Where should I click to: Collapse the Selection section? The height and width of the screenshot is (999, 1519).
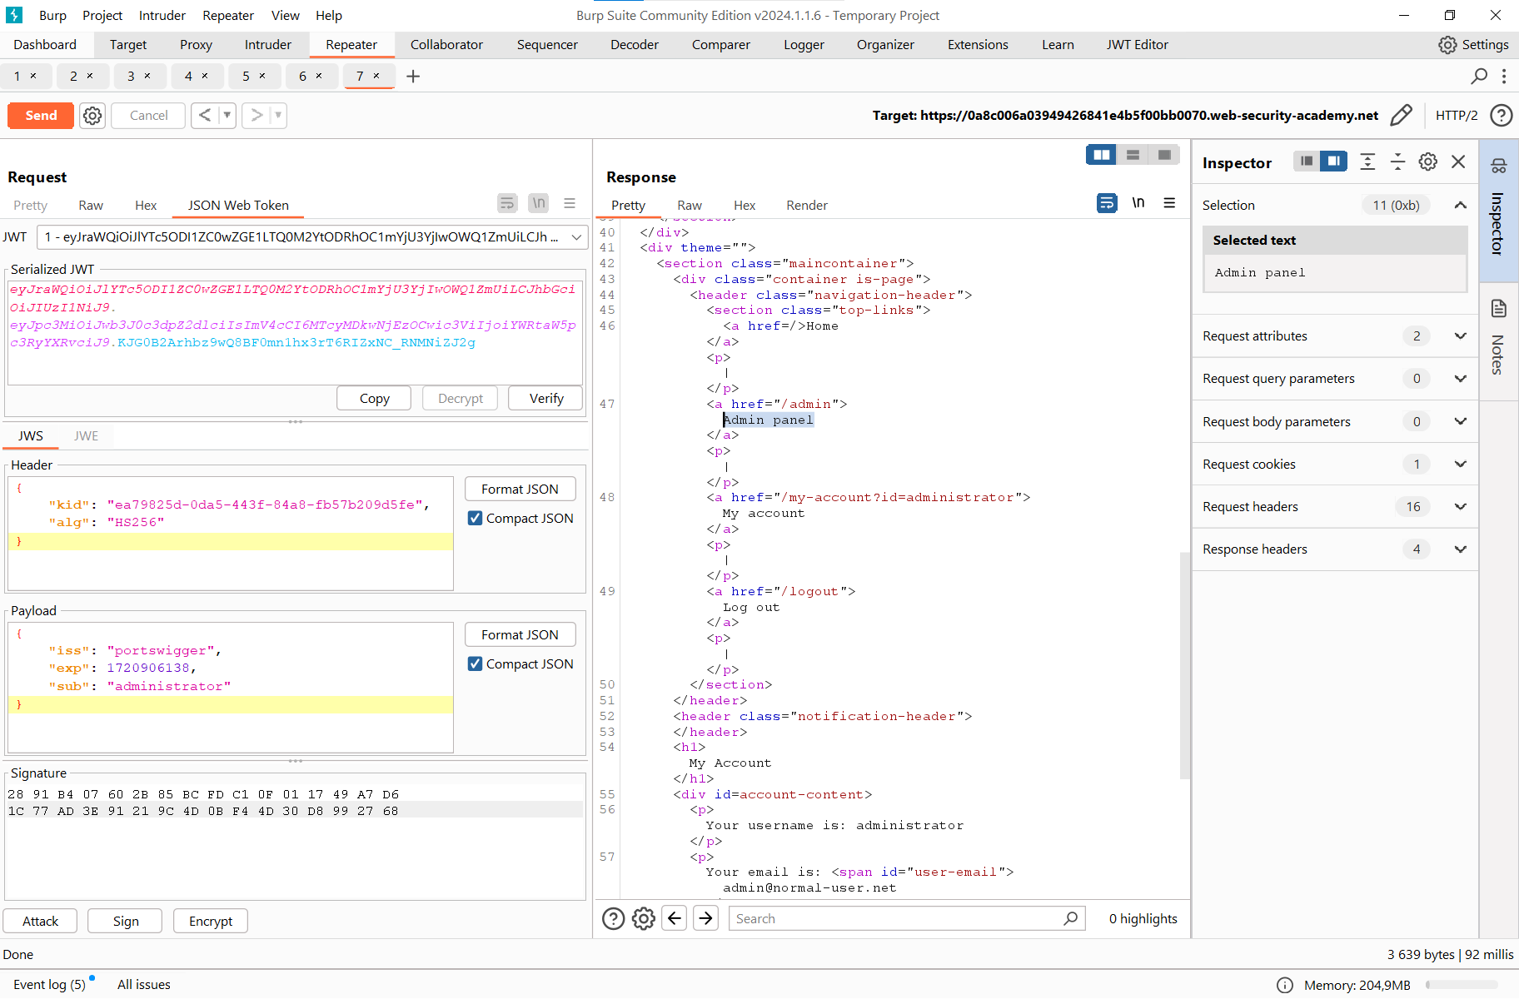[x=1460, y=205]
